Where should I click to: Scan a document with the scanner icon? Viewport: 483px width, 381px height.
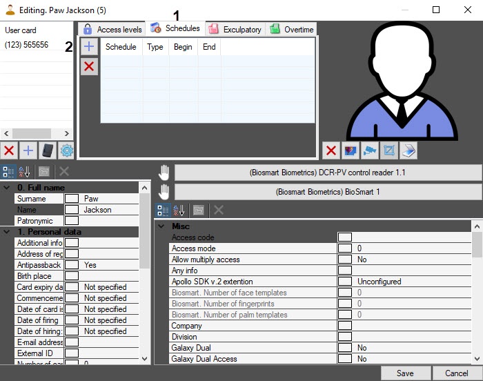point(408,150)
